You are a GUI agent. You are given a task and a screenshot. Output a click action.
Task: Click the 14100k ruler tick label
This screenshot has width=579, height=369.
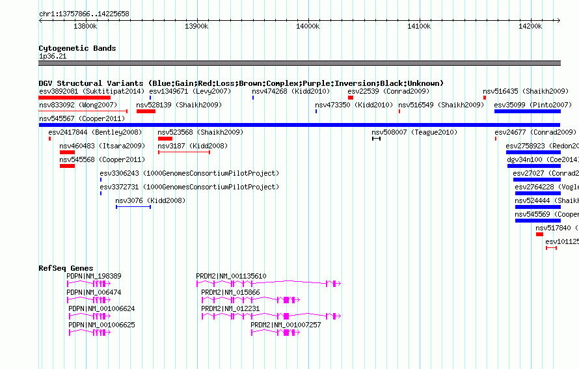(419, 26)
